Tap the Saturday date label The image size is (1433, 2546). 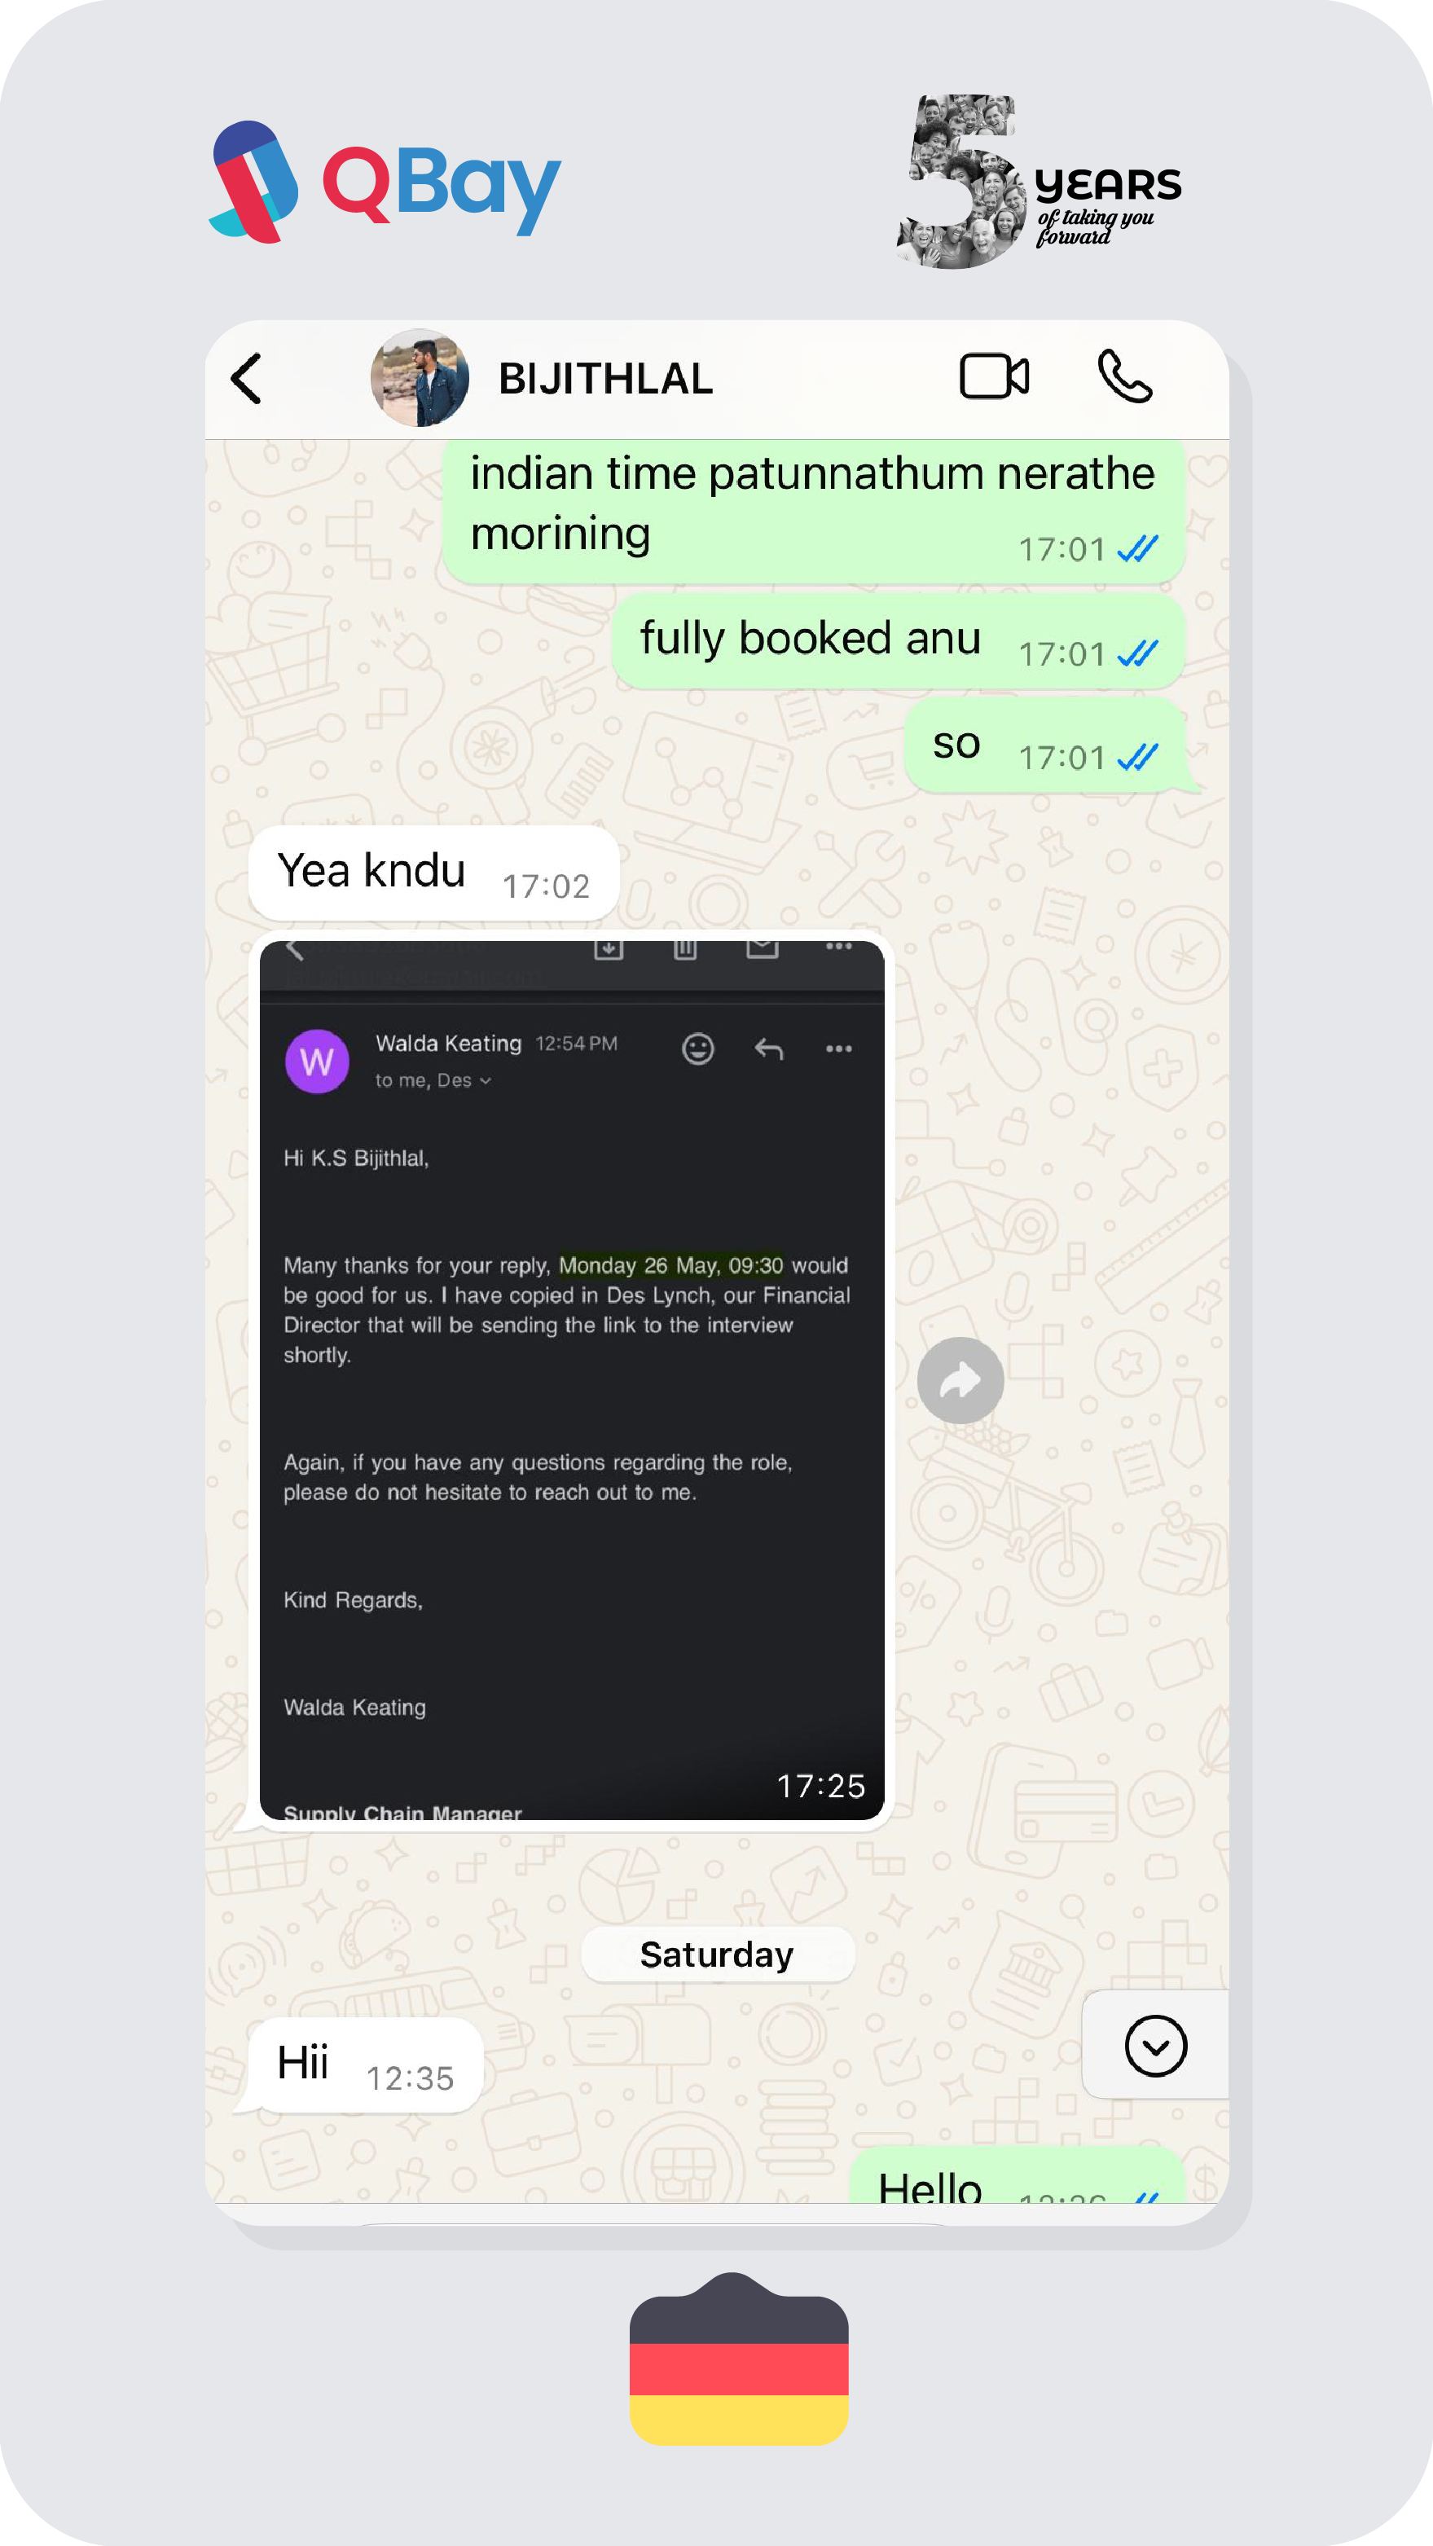pyautogui.click(x=718, y=1954)
